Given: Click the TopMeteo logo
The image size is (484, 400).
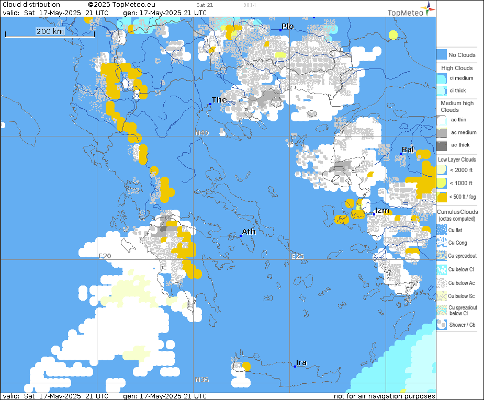Looking at the screenshot, I should pos(411,9).
